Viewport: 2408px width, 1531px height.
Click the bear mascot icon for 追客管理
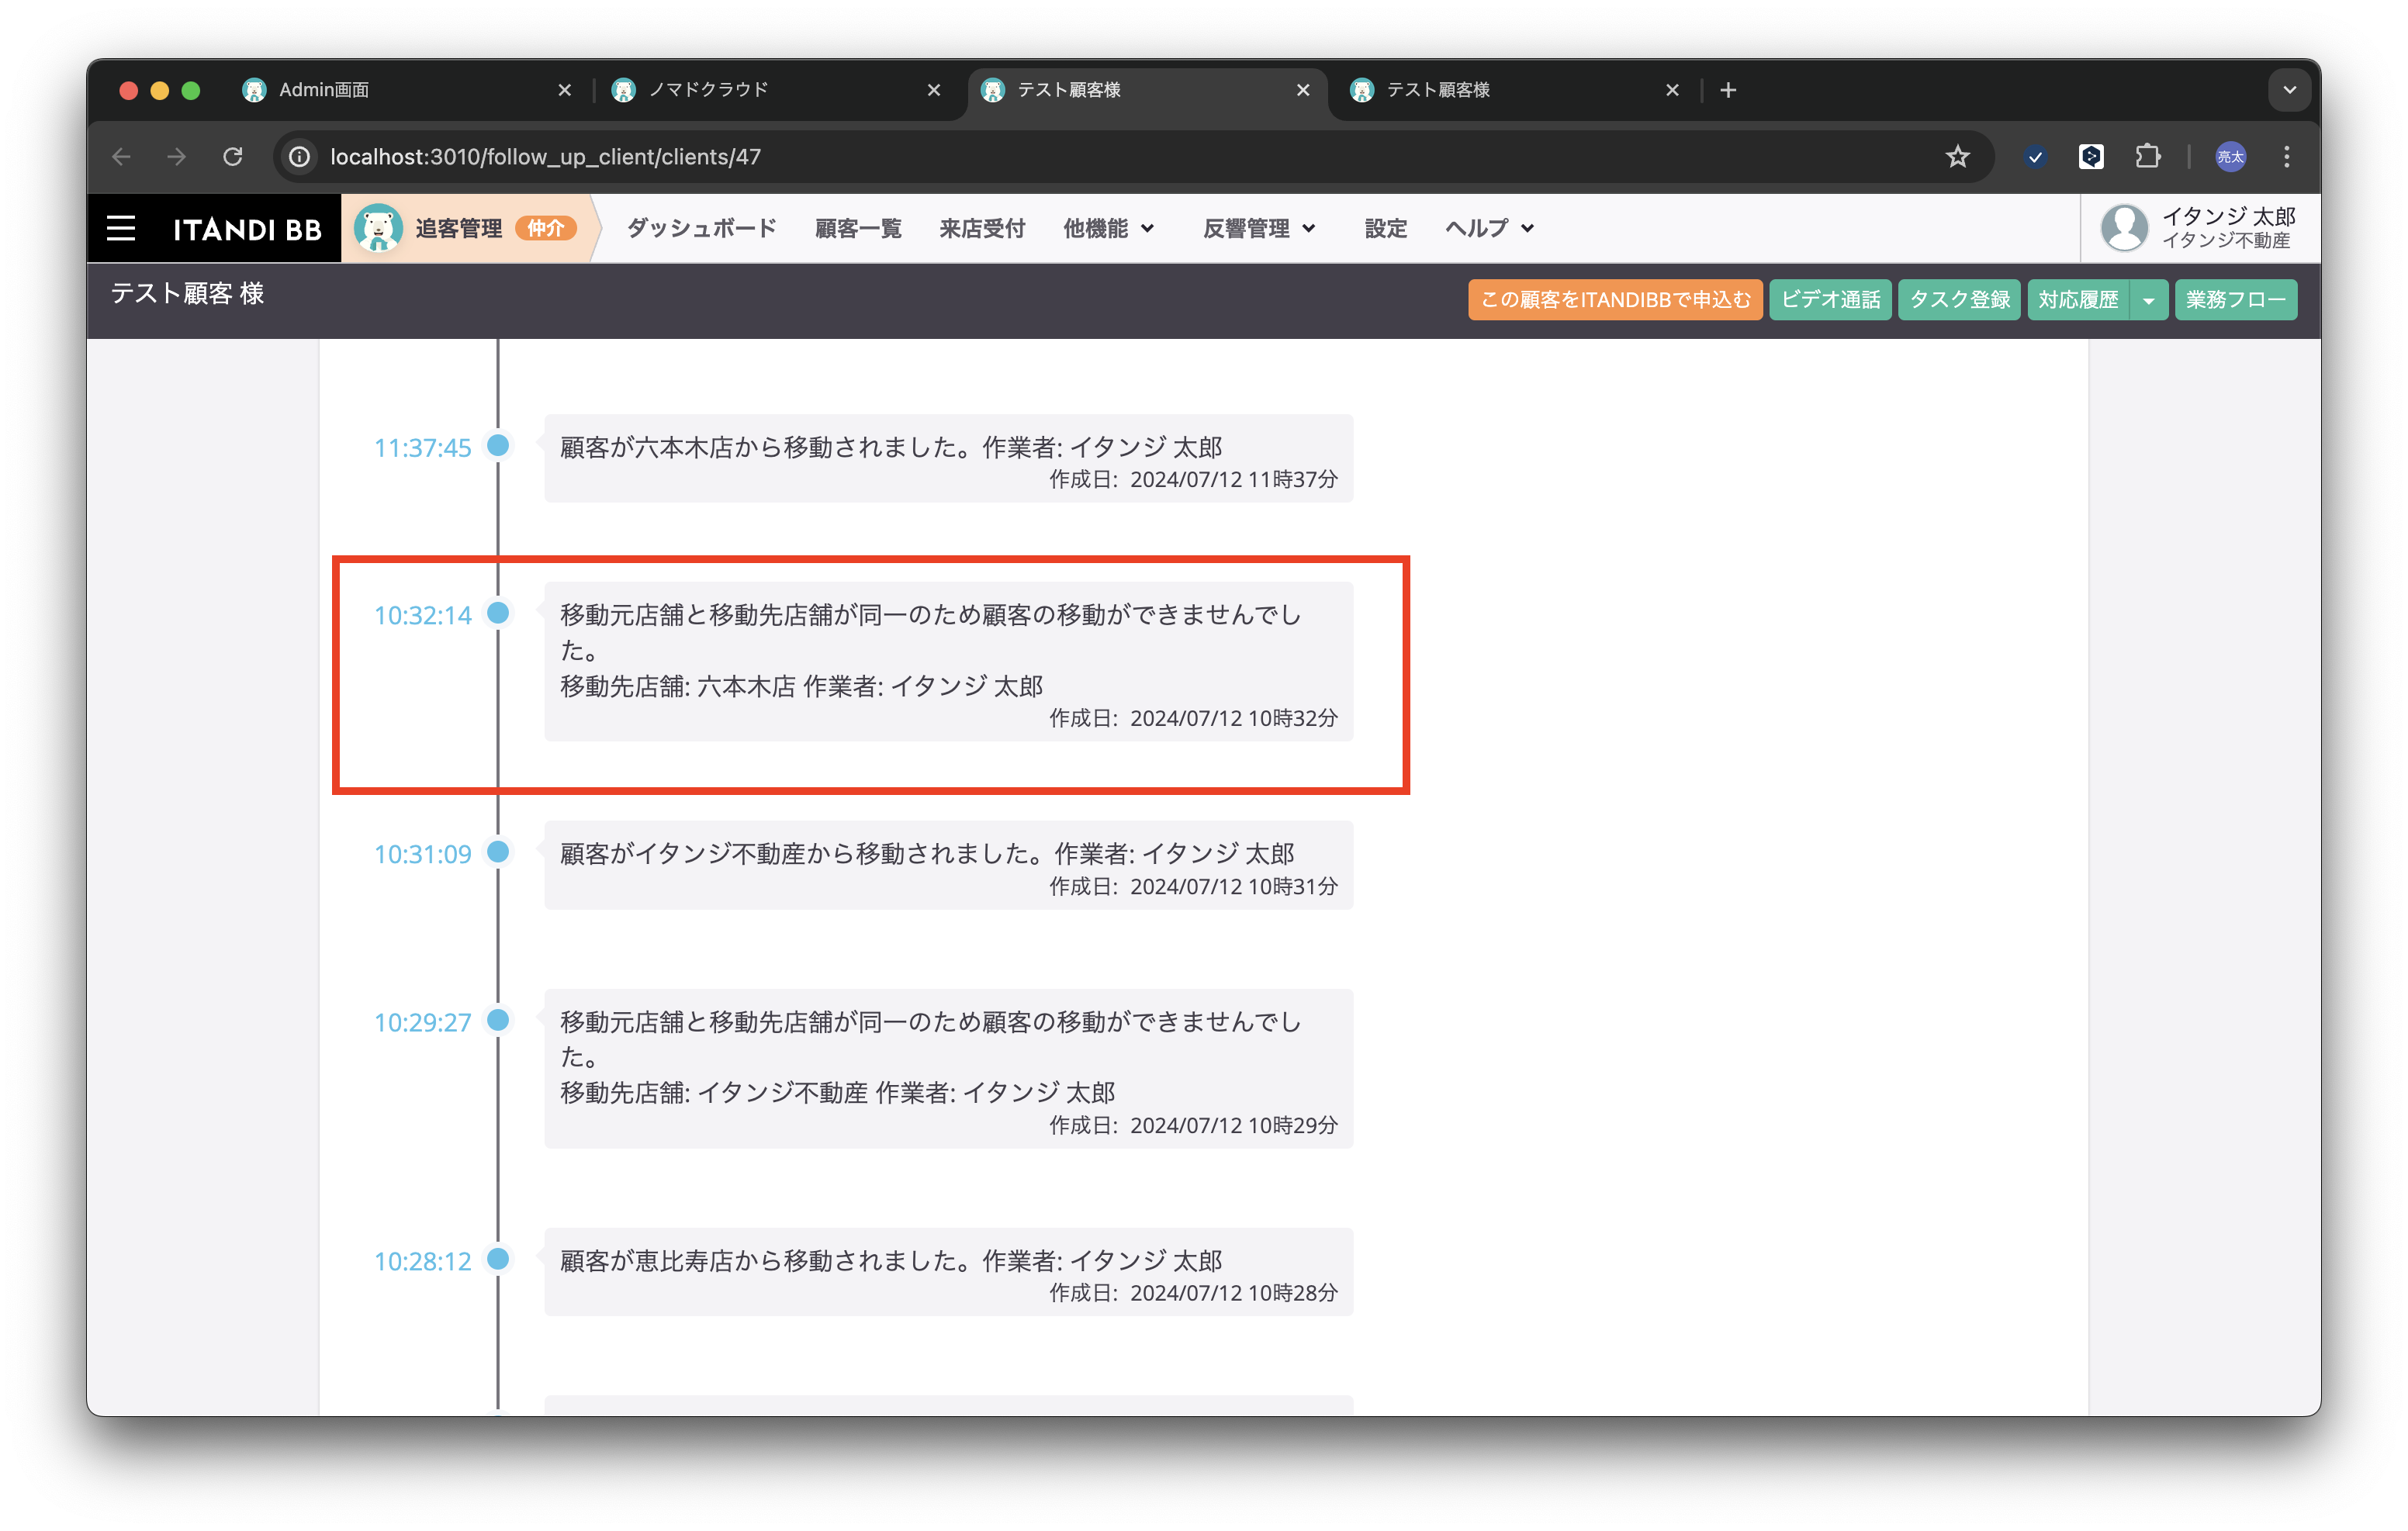378,228
